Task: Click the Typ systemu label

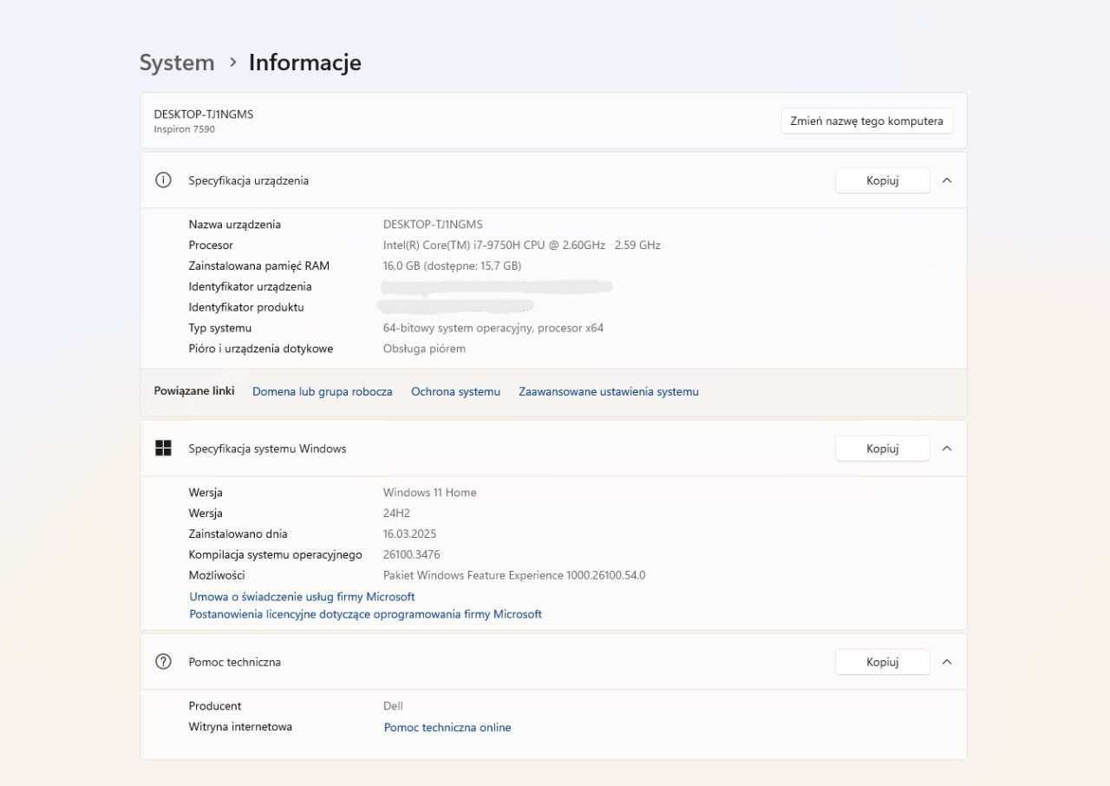Action: 220,329
